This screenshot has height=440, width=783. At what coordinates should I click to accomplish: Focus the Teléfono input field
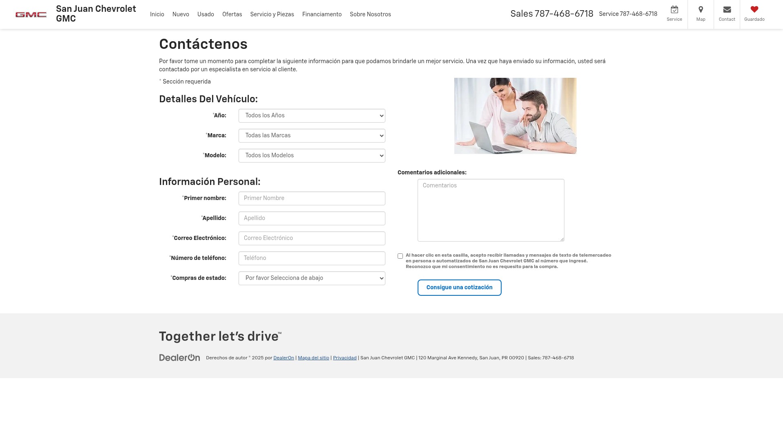pos(312,258)
